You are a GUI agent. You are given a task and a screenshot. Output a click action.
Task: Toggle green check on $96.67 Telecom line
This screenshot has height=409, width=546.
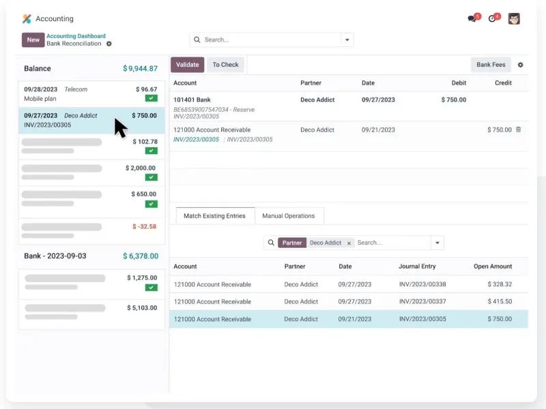tap(151, 98)
